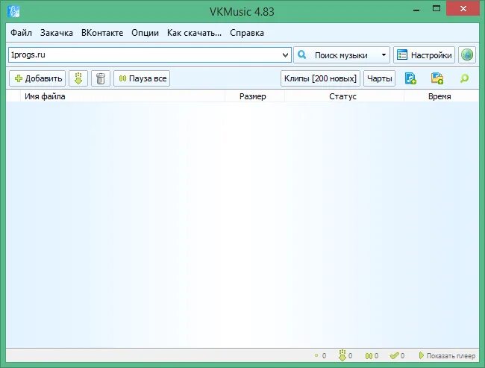Open the Как скачать... menu
The image size is (485, 368).
pyautogui.click(x=194, y=33)
